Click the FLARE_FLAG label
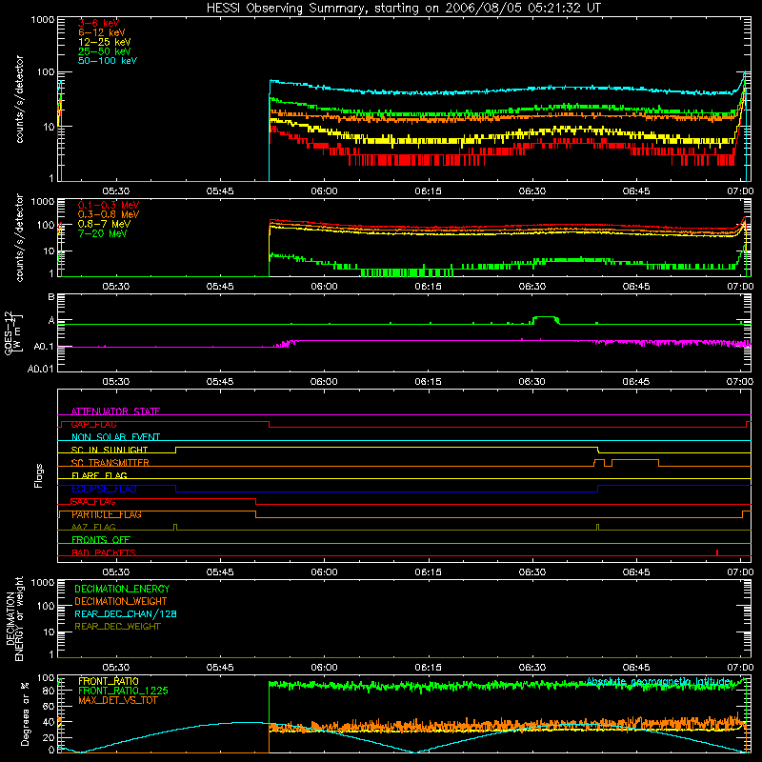762x762 pixels. click(99, 475)
